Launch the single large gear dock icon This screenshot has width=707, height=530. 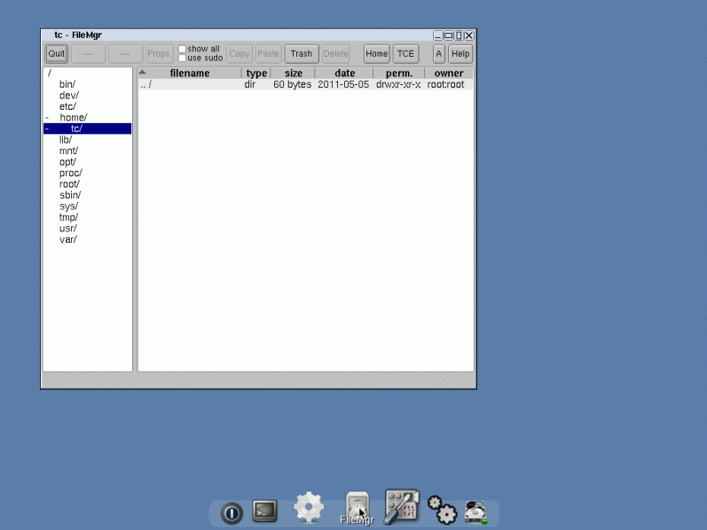point(309,507)
